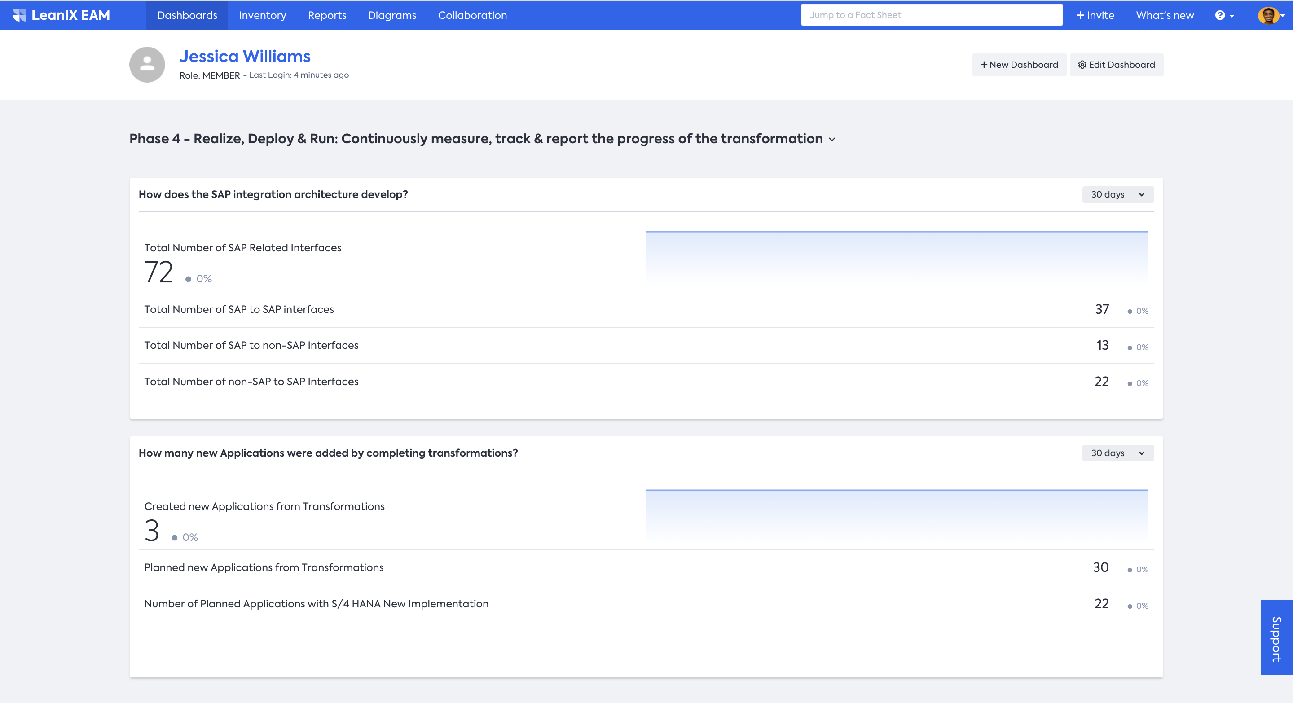Open the 30 days dropdown for new Applications
The height and width of the screenshot is (703, 1293).
pyautogui.click(x=1117, y=453)
